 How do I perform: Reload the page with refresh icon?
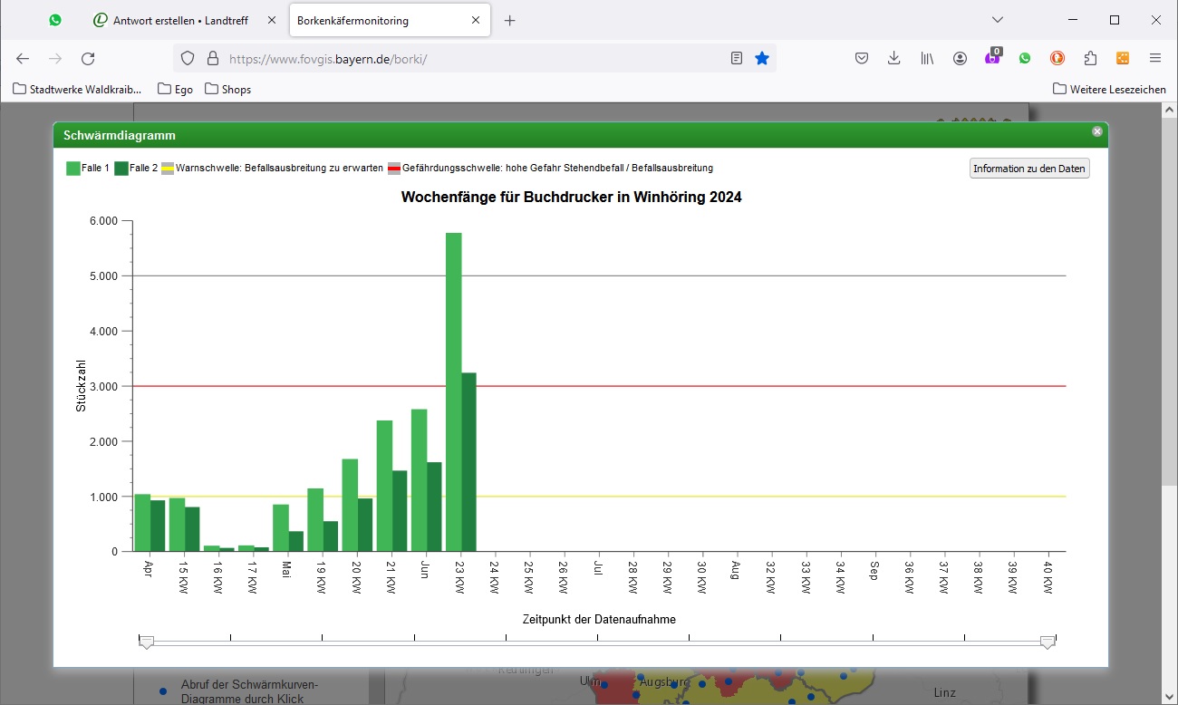point(88,58)
